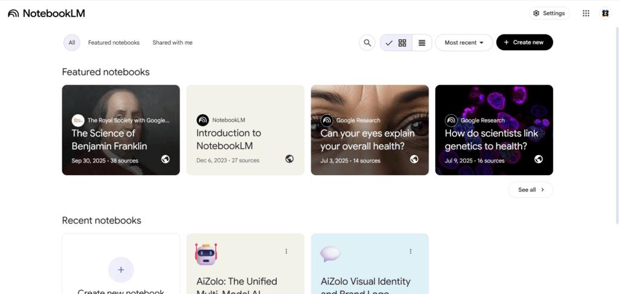
Task: Open more options on AiZolo Unified notebook
Action: point(286,251)
